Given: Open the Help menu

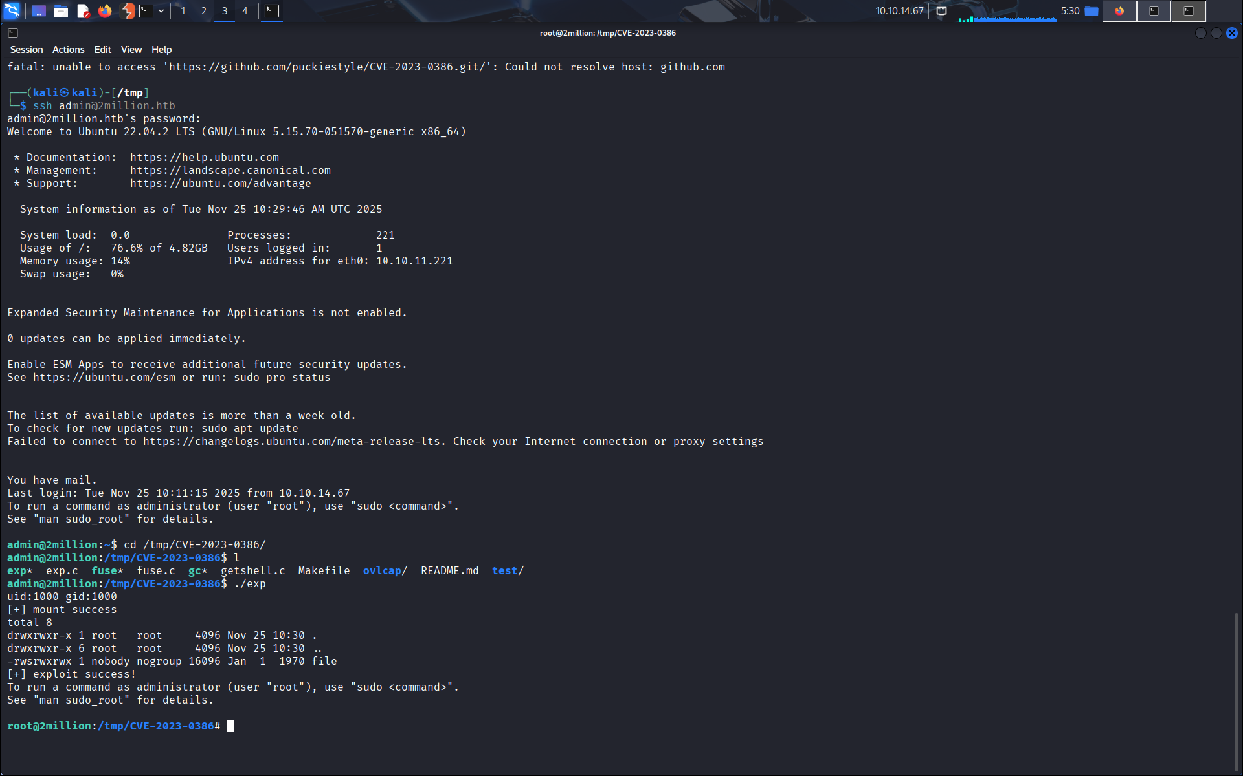Looking at the screenshot, I should click(161, 50).
